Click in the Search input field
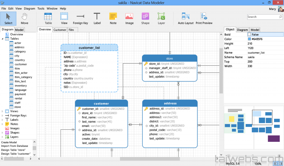This screenshot has width=284, height=166. pos(262,17)
